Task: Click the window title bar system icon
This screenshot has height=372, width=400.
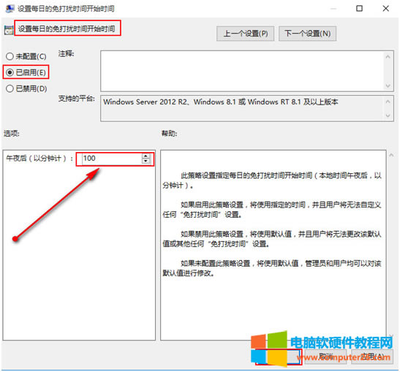Action: pos(10,9)
